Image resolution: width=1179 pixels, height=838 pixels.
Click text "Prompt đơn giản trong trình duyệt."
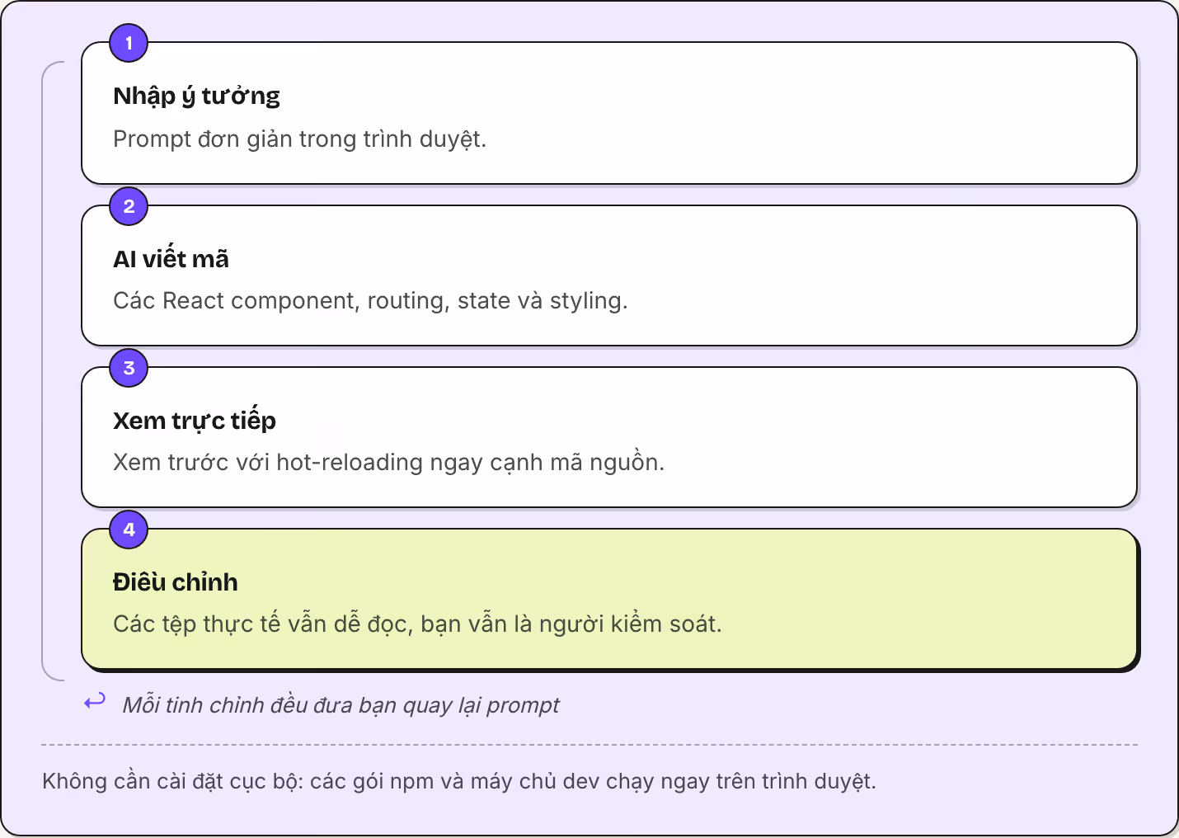pos(300,139)
